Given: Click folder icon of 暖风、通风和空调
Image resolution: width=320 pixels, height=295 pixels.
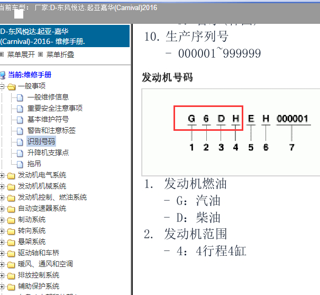Looking at the screenshot, I should pos(11,265).
